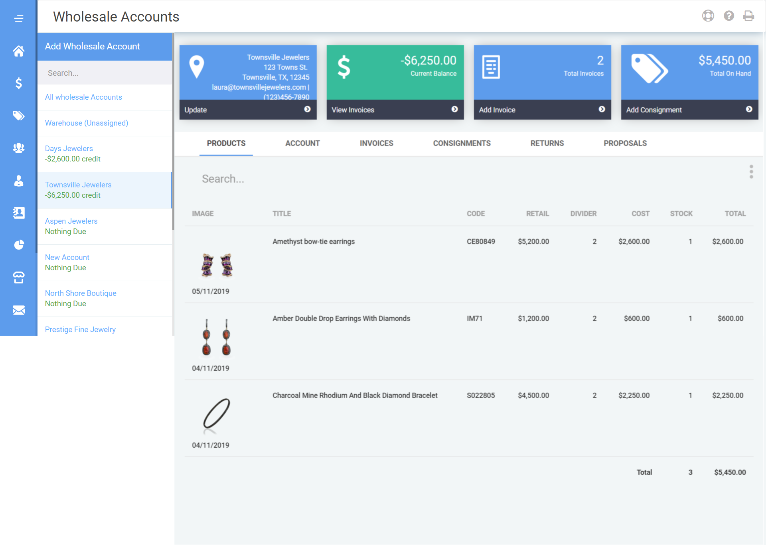Select Warehouse (Unassigned) account
This screenshot has height=545, width=766.
click(105, 123)
